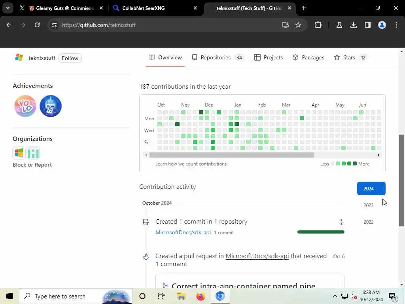This screenshot has height=304, width=405.
Task: Click the darkest green legend swatch
Action: (355, 163)
